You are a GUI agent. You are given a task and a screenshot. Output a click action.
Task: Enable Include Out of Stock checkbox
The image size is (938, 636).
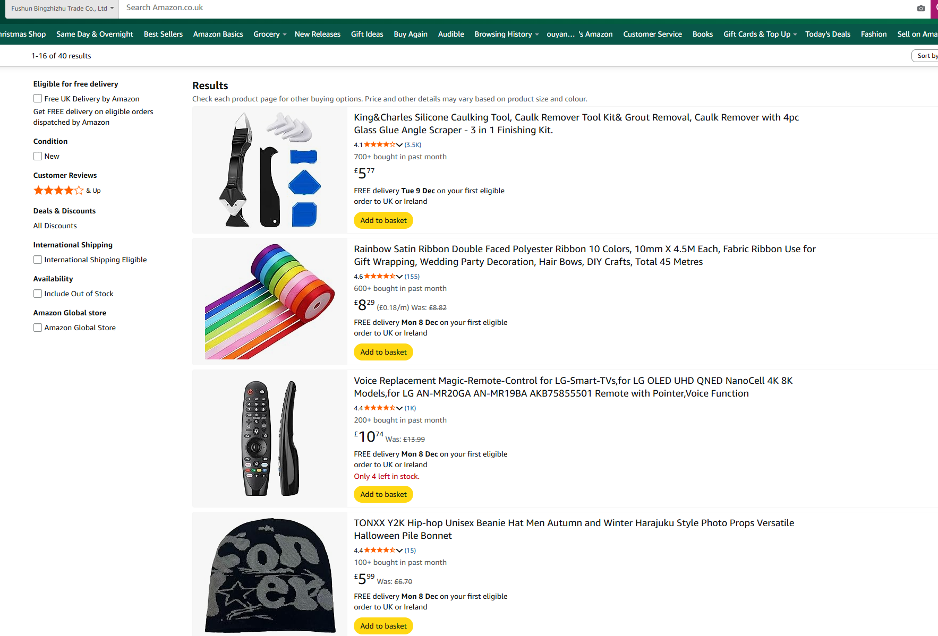(38, 294)
